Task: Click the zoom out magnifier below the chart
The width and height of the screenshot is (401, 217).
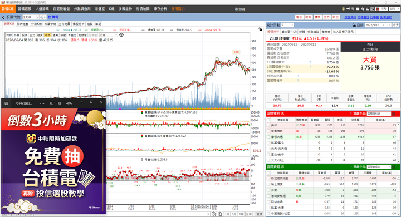Action: click(213, 214)
